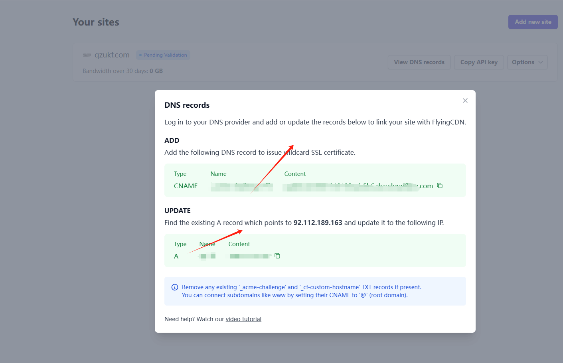
Task: Click the CNAME type label
Action: tap(186, 186)
